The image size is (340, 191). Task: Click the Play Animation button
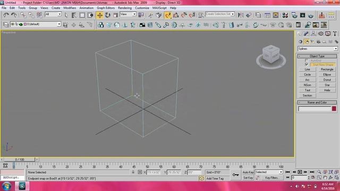(x=300, y=172)
